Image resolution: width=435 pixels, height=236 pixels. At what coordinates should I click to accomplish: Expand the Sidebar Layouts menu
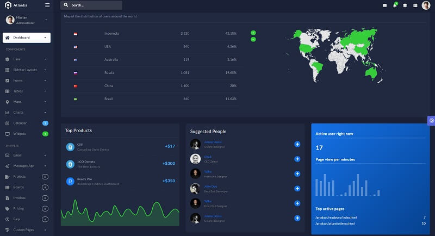(x=26, y=70)
